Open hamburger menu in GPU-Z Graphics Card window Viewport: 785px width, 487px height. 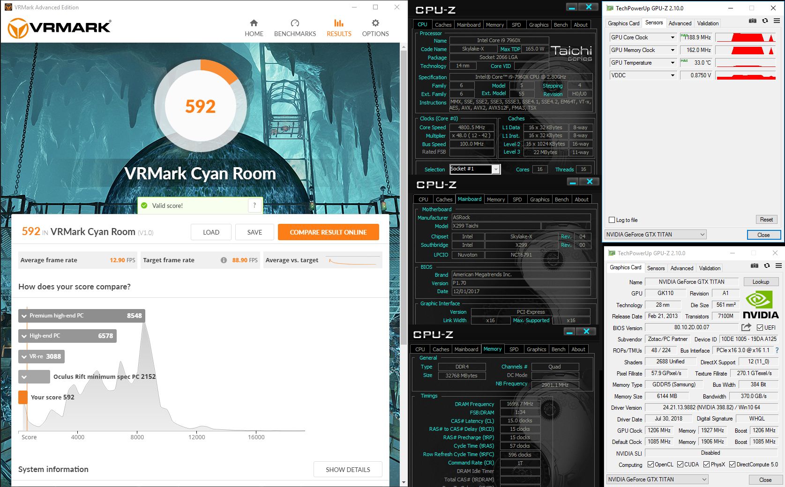(778, 266)
